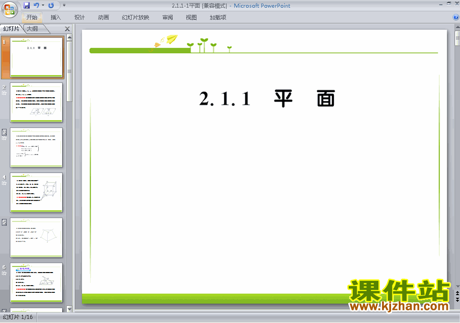Screen dimensions: 460x323
Task: Select slide 3 thumbnail
Action: pyautogui.click(x=36, y=147)
